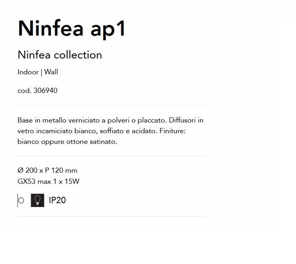Click the word 'cod.' before the code

pos(25,91)
